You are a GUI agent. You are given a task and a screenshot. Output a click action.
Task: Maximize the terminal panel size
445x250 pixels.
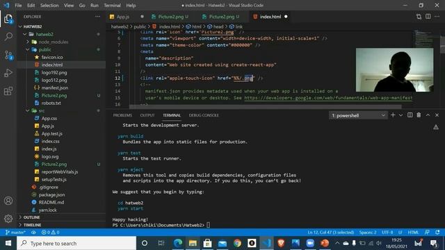428,115
